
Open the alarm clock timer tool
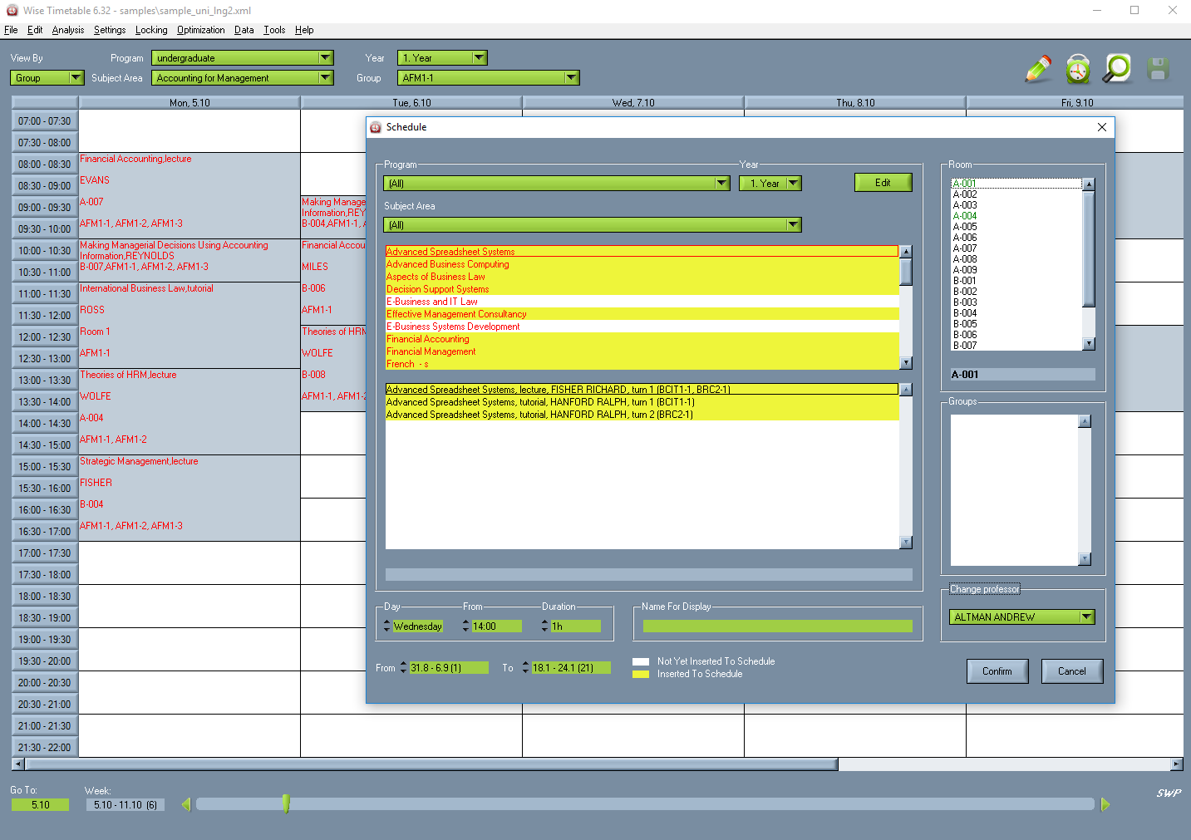(x=1077, y=70)
